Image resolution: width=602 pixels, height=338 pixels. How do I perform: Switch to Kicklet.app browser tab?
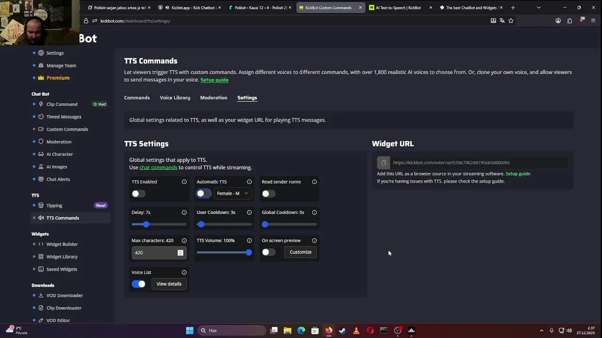tap(189, 8)
